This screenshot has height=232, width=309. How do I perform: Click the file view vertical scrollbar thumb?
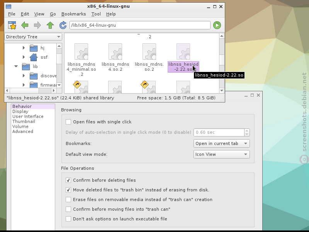pos(222,60)
